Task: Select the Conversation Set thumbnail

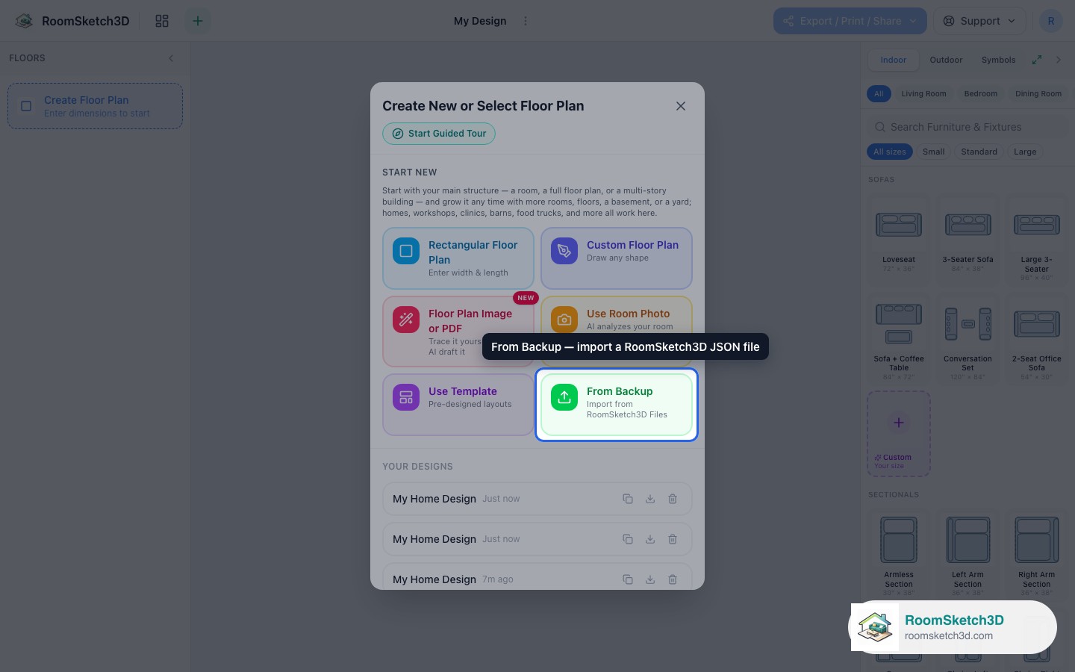Action: [x=967, y=340]
